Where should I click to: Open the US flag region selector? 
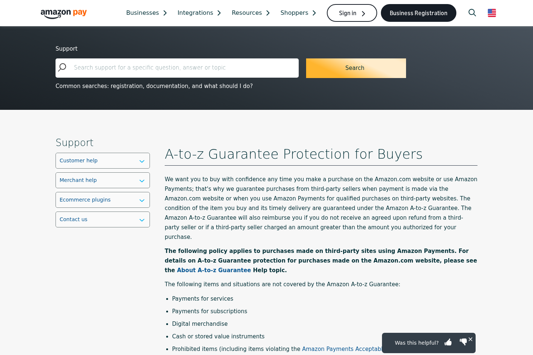point(492,13)
